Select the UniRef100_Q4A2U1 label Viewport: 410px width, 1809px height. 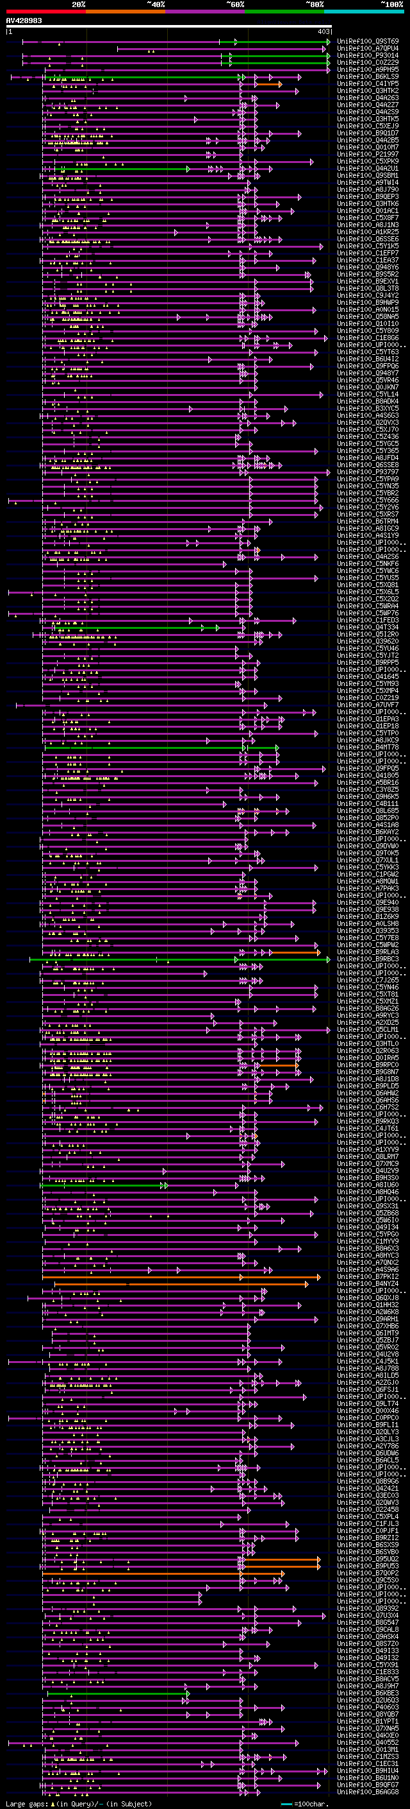point(368,169)
